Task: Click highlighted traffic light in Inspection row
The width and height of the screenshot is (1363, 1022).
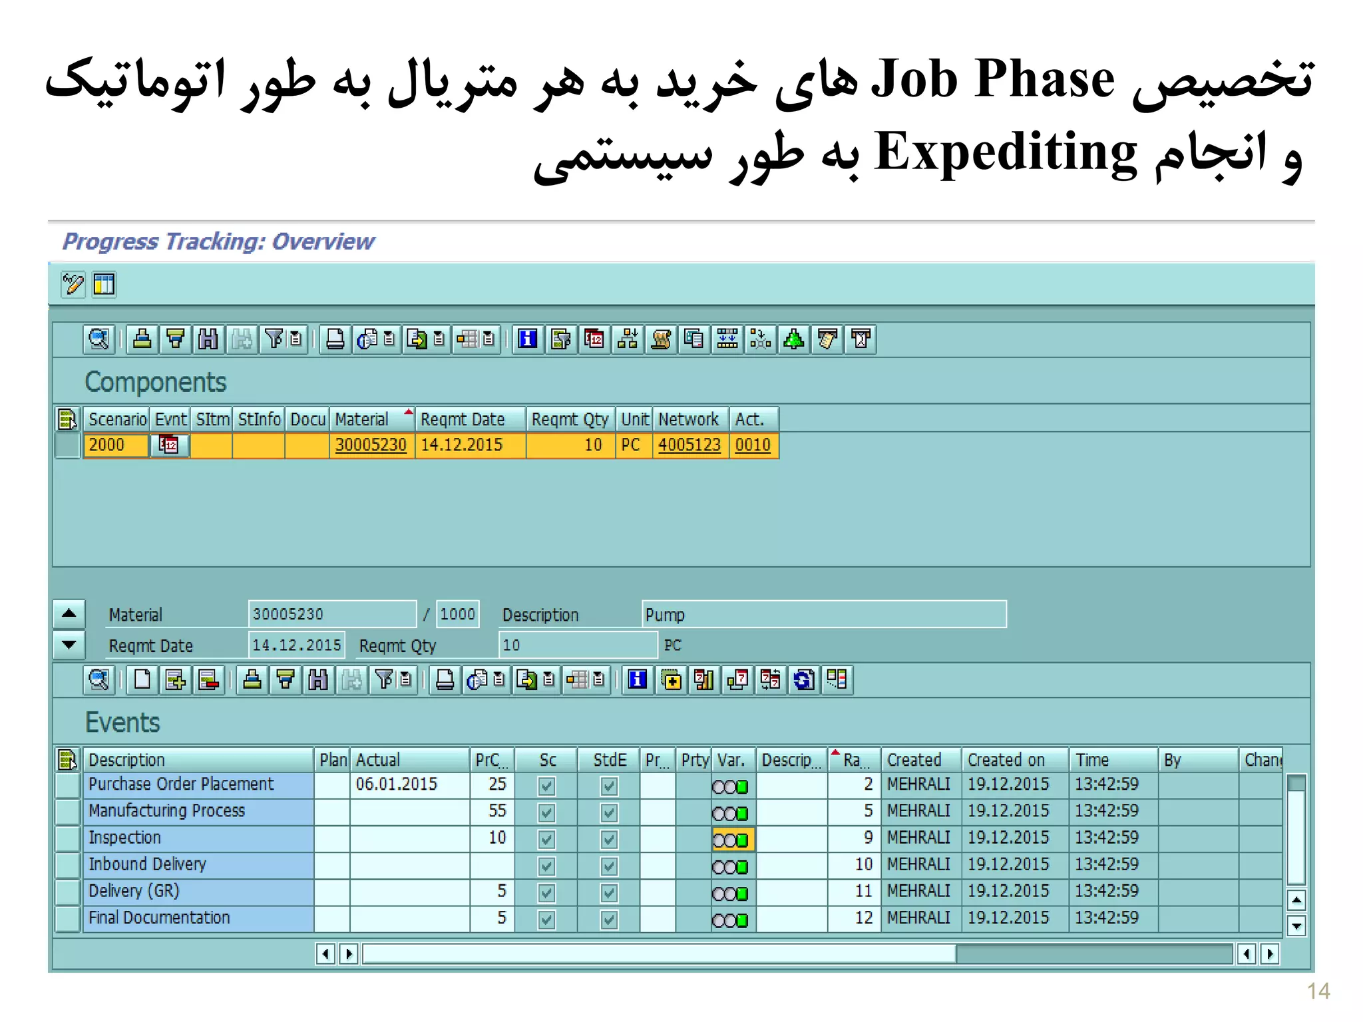Action: (733, 840)
